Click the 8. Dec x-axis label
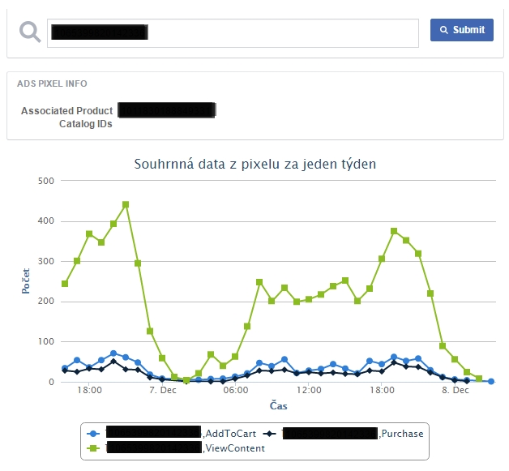The image size is (509, 471). (x=456, y=390)
